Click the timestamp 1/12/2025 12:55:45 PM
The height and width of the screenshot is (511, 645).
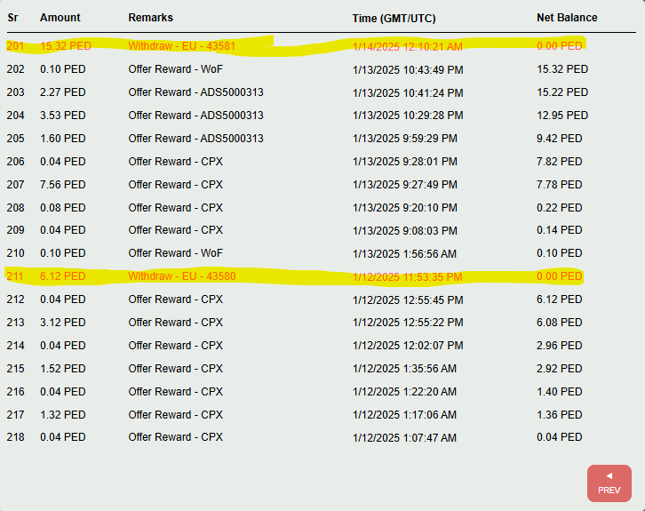tap(408, 300)
